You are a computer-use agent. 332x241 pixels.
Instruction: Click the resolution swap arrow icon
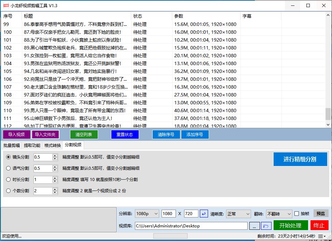point(204,213)
